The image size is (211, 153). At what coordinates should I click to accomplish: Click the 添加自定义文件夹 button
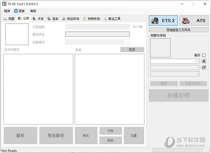point(179,30)
